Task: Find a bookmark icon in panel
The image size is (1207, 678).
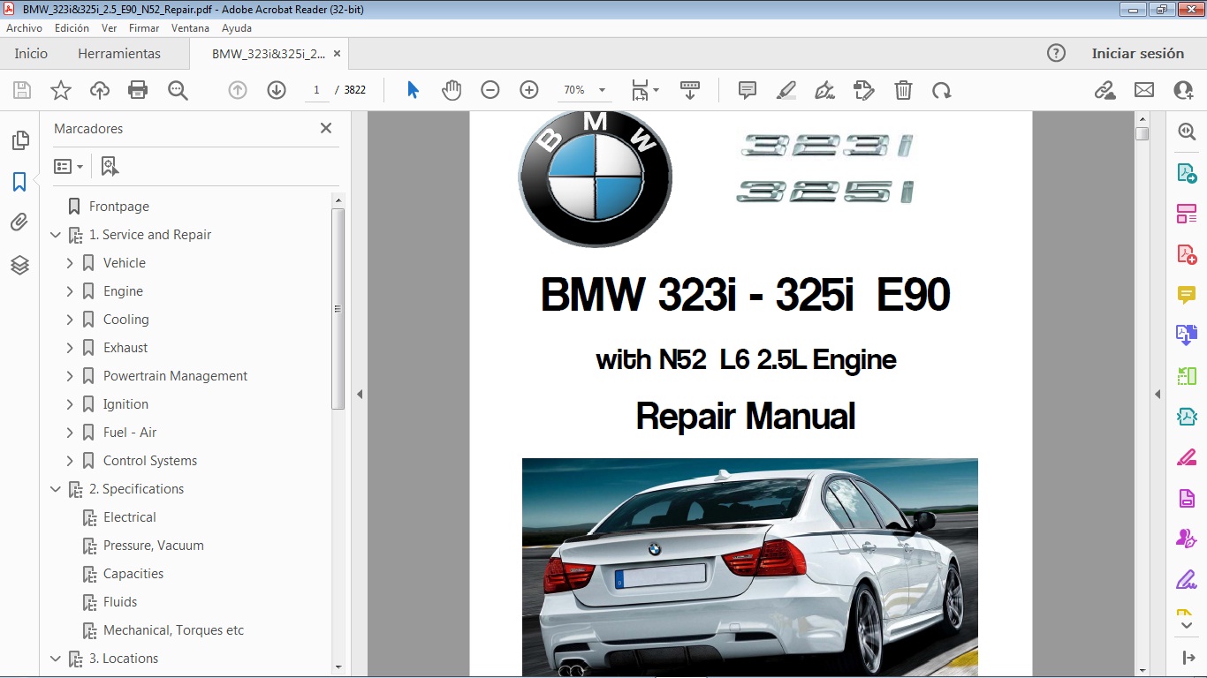Action: coord(110,166)
